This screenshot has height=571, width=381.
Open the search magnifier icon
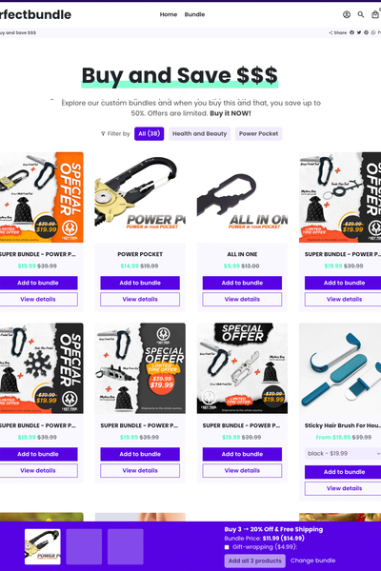pos(361,14)
